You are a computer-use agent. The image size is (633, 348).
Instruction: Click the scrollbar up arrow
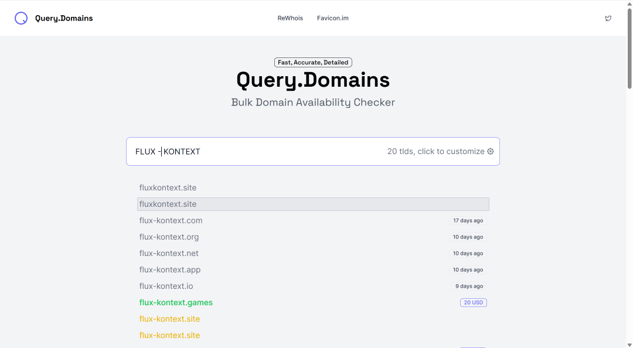(629, 4)
